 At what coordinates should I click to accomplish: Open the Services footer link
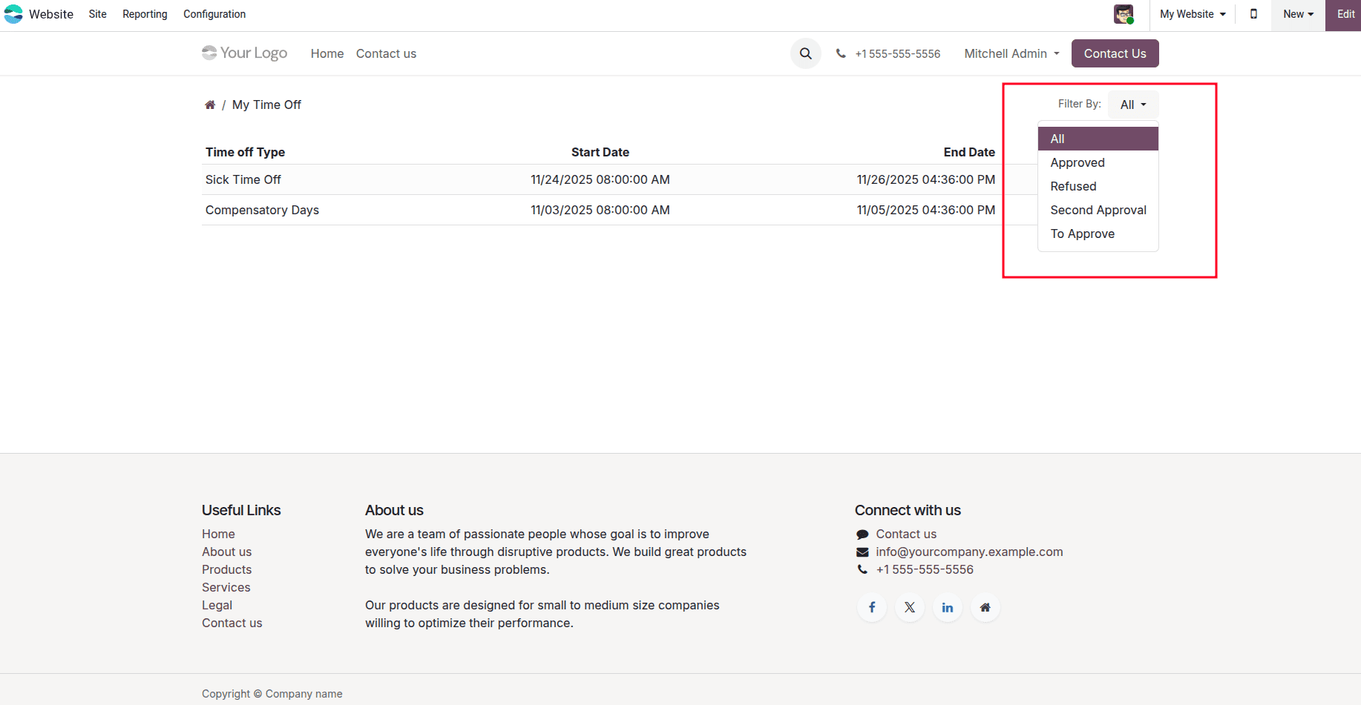point(226,586)
